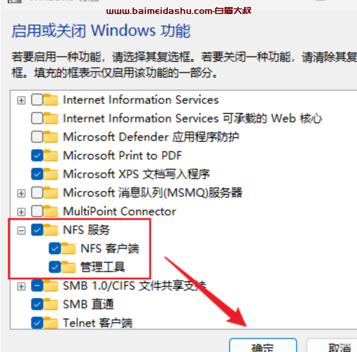This screenshot has height=352, width=357.
Task: Expand the Internet Information Services node
Action: click(x=21, y=100)
